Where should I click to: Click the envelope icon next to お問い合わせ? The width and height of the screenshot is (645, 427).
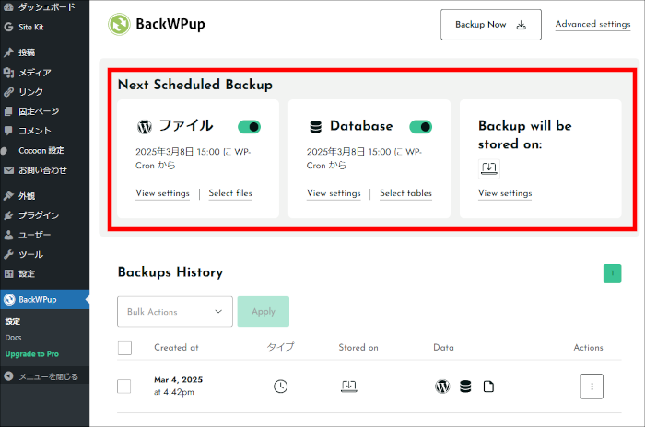pos(8,170)
